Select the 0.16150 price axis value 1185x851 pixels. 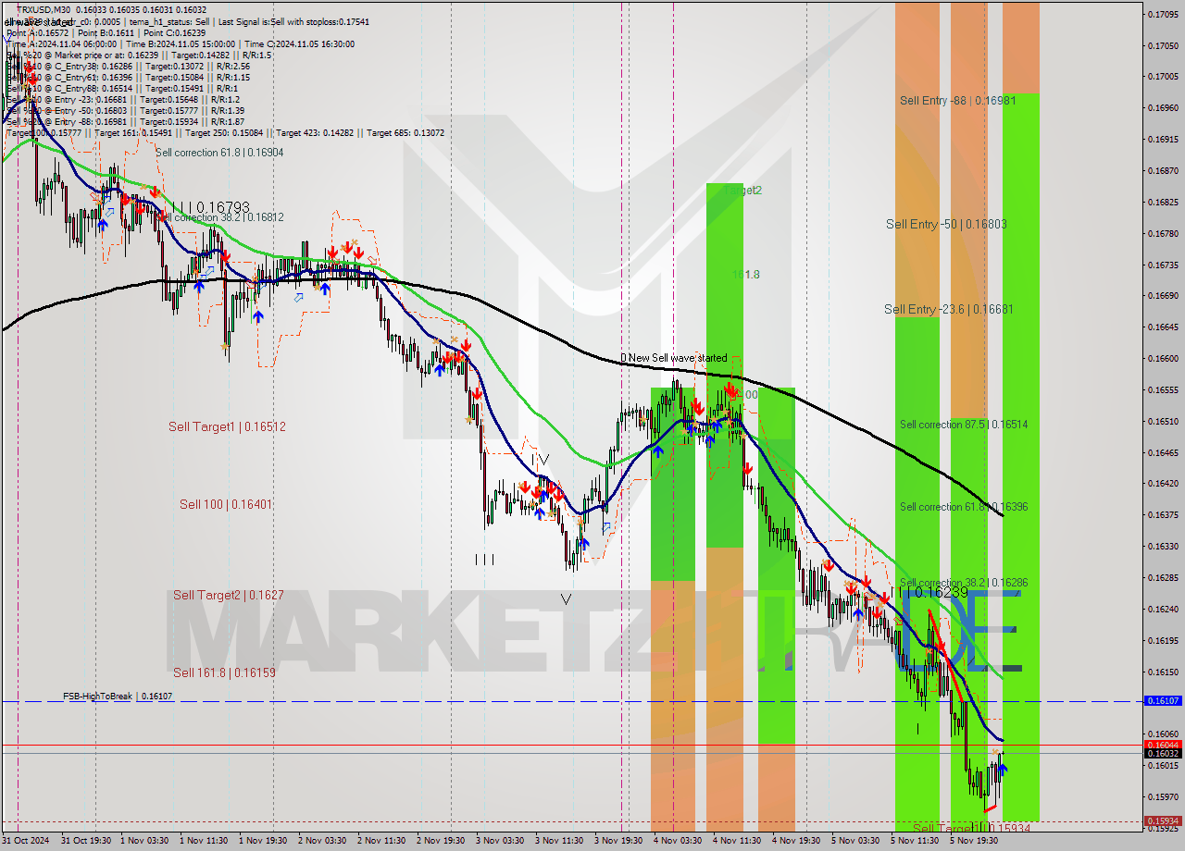point(1162,672)
